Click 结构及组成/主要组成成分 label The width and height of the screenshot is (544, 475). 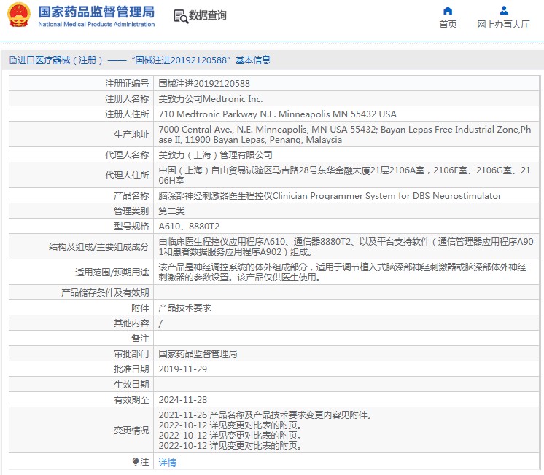(x=99, y=246)
